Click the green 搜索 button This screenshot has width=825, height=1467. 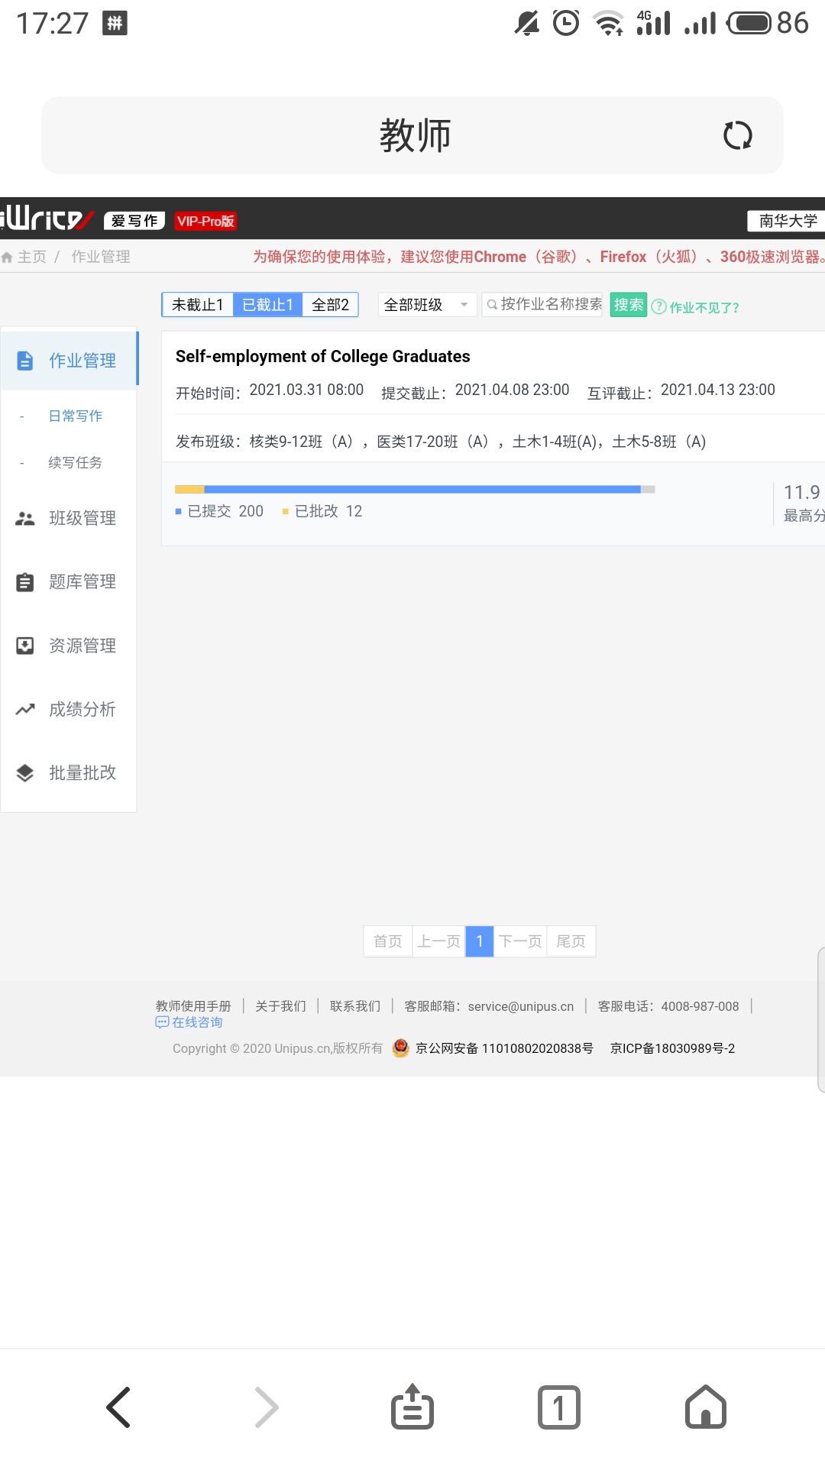click(x=628, y=305)
